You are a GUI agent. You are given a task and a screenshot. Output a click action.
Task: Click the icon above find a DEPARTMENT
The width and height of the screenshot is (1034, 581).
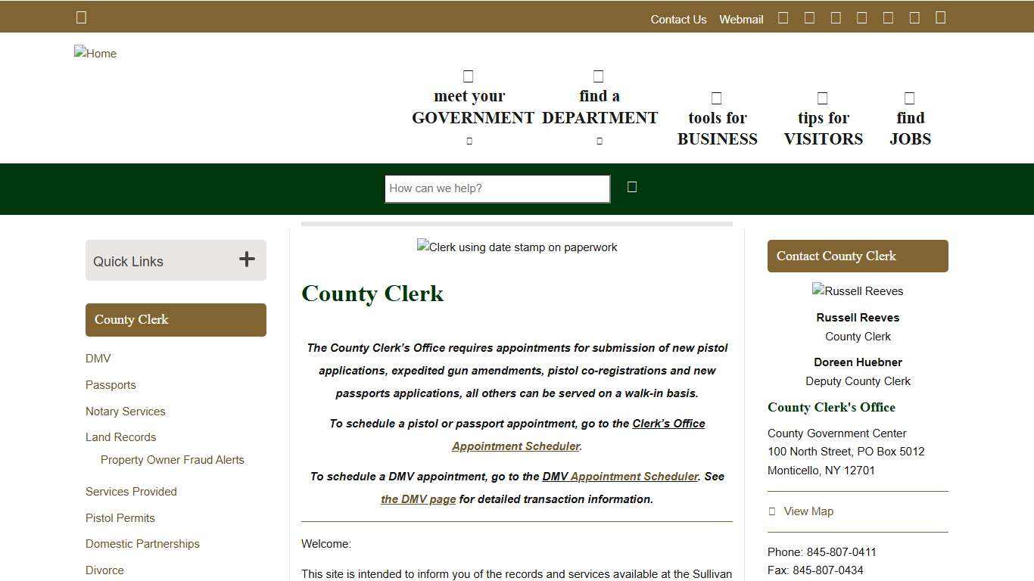pos(598,76)
